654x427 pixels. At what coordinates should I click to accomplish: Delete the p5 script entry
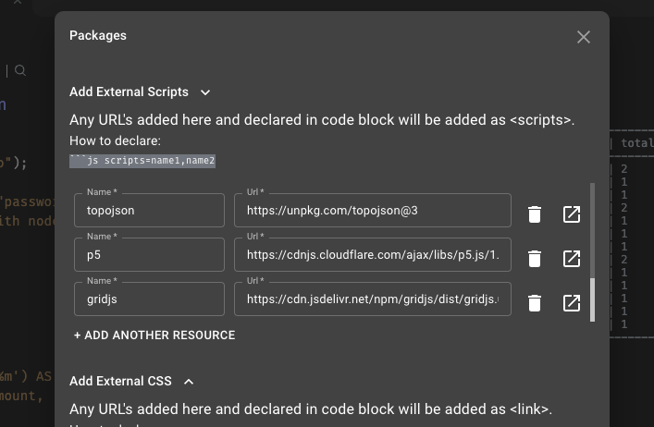(535, 259)
